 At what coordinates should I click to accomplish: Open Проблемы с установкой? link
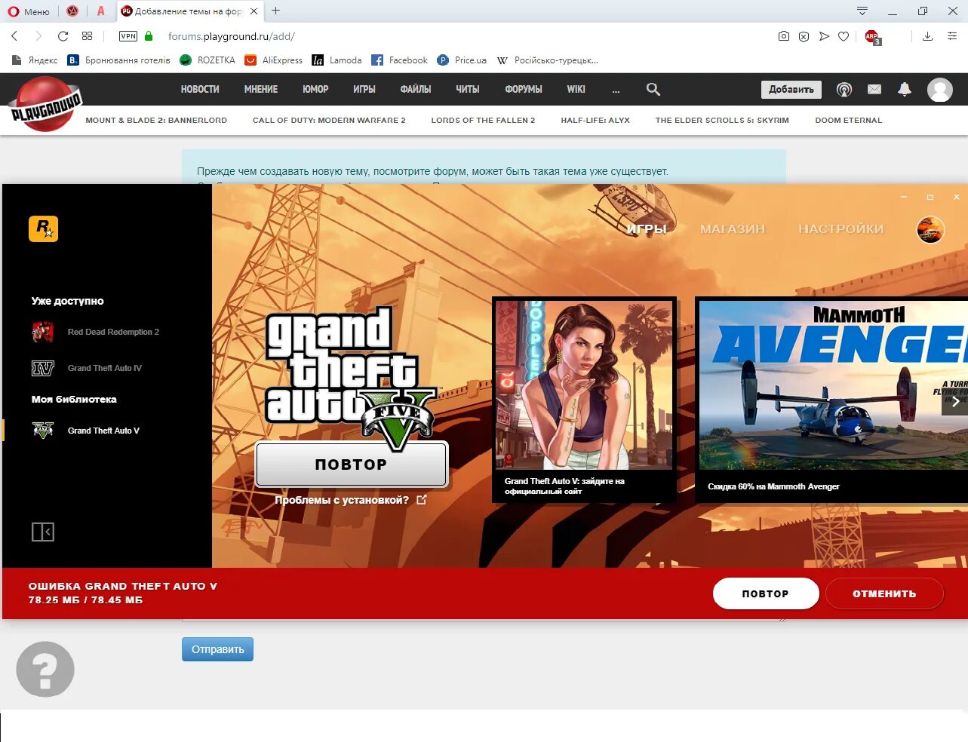[351, 500]
